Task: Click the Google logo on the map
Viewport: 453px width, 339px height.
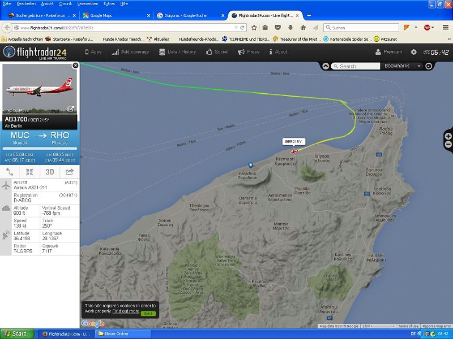Action: 93,323
